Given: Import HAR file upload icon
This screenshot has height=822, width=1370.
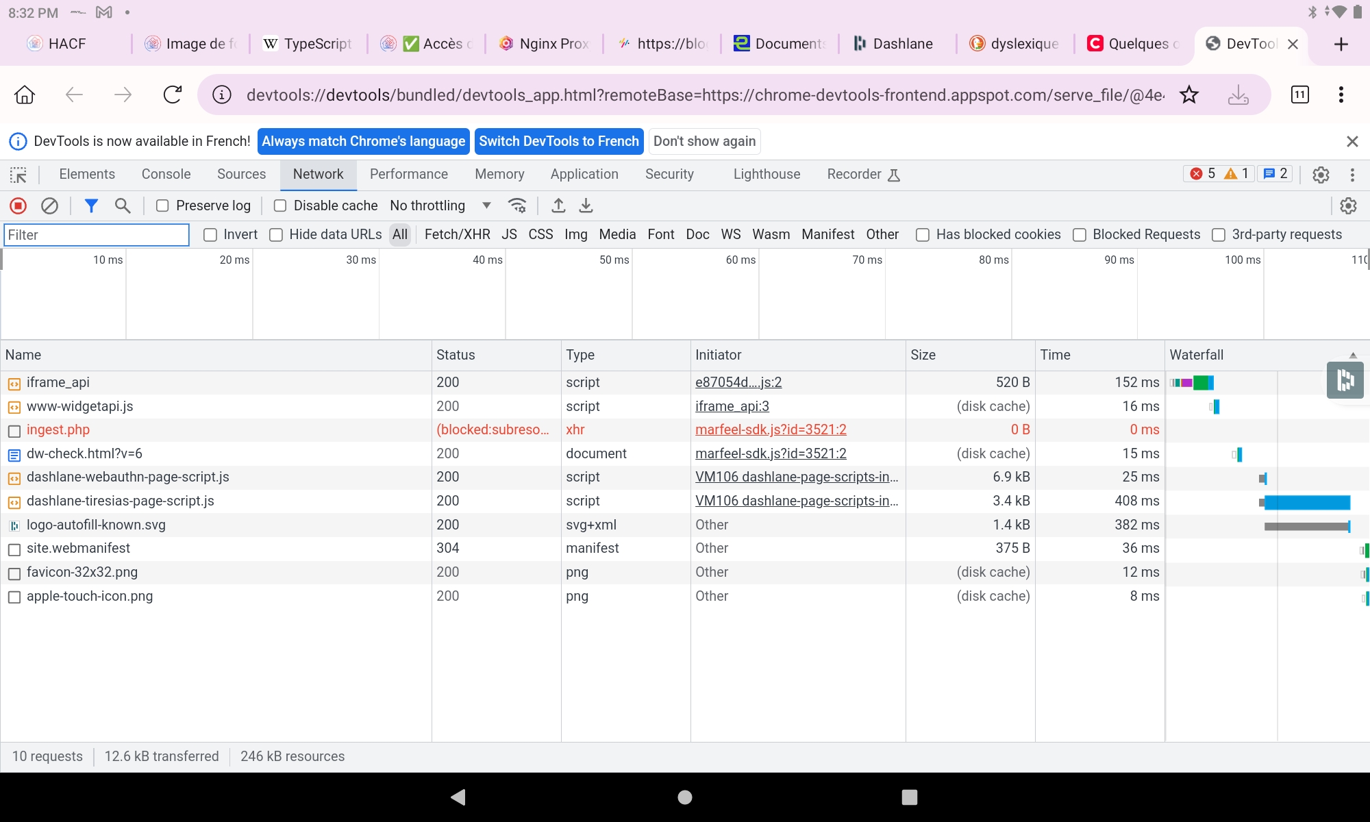Looking at the screenshot, I should (x=558, y=206).
